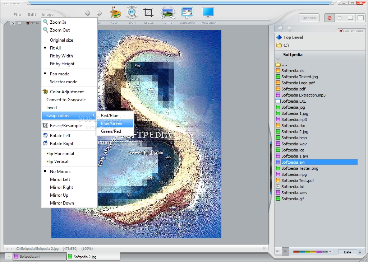
Task: Filter files by the blue color swatch
Action: click(x=302, y=252)
